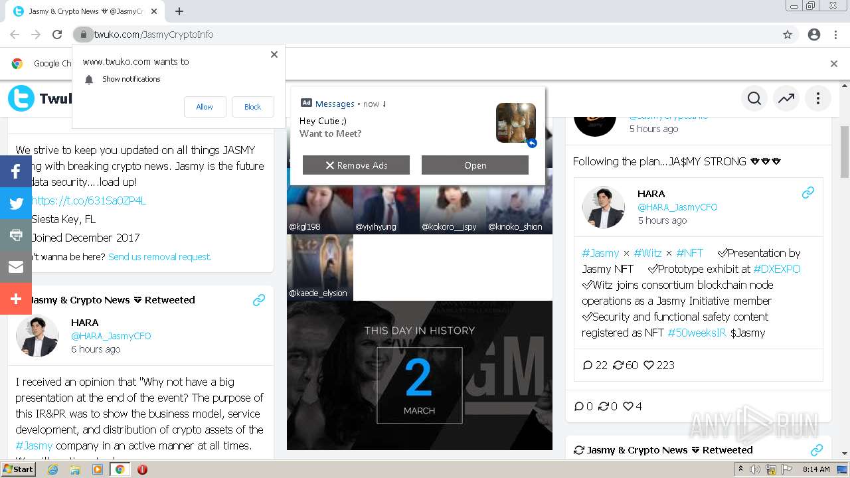Open #Witz hashtag
This screenshot has height=478, width=850.
(647, 253)
